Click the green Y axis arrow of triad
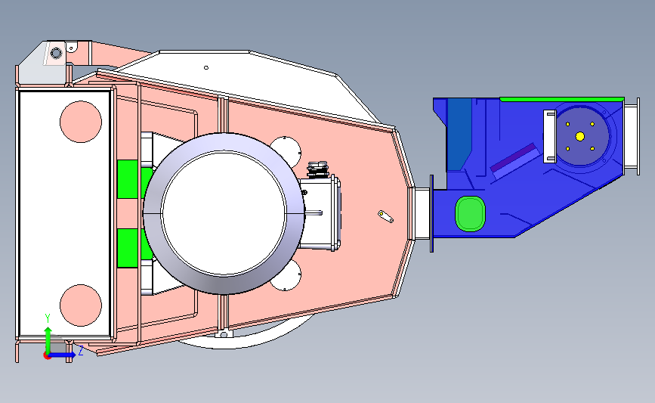 pyautogui.click(x=48, y=339)
